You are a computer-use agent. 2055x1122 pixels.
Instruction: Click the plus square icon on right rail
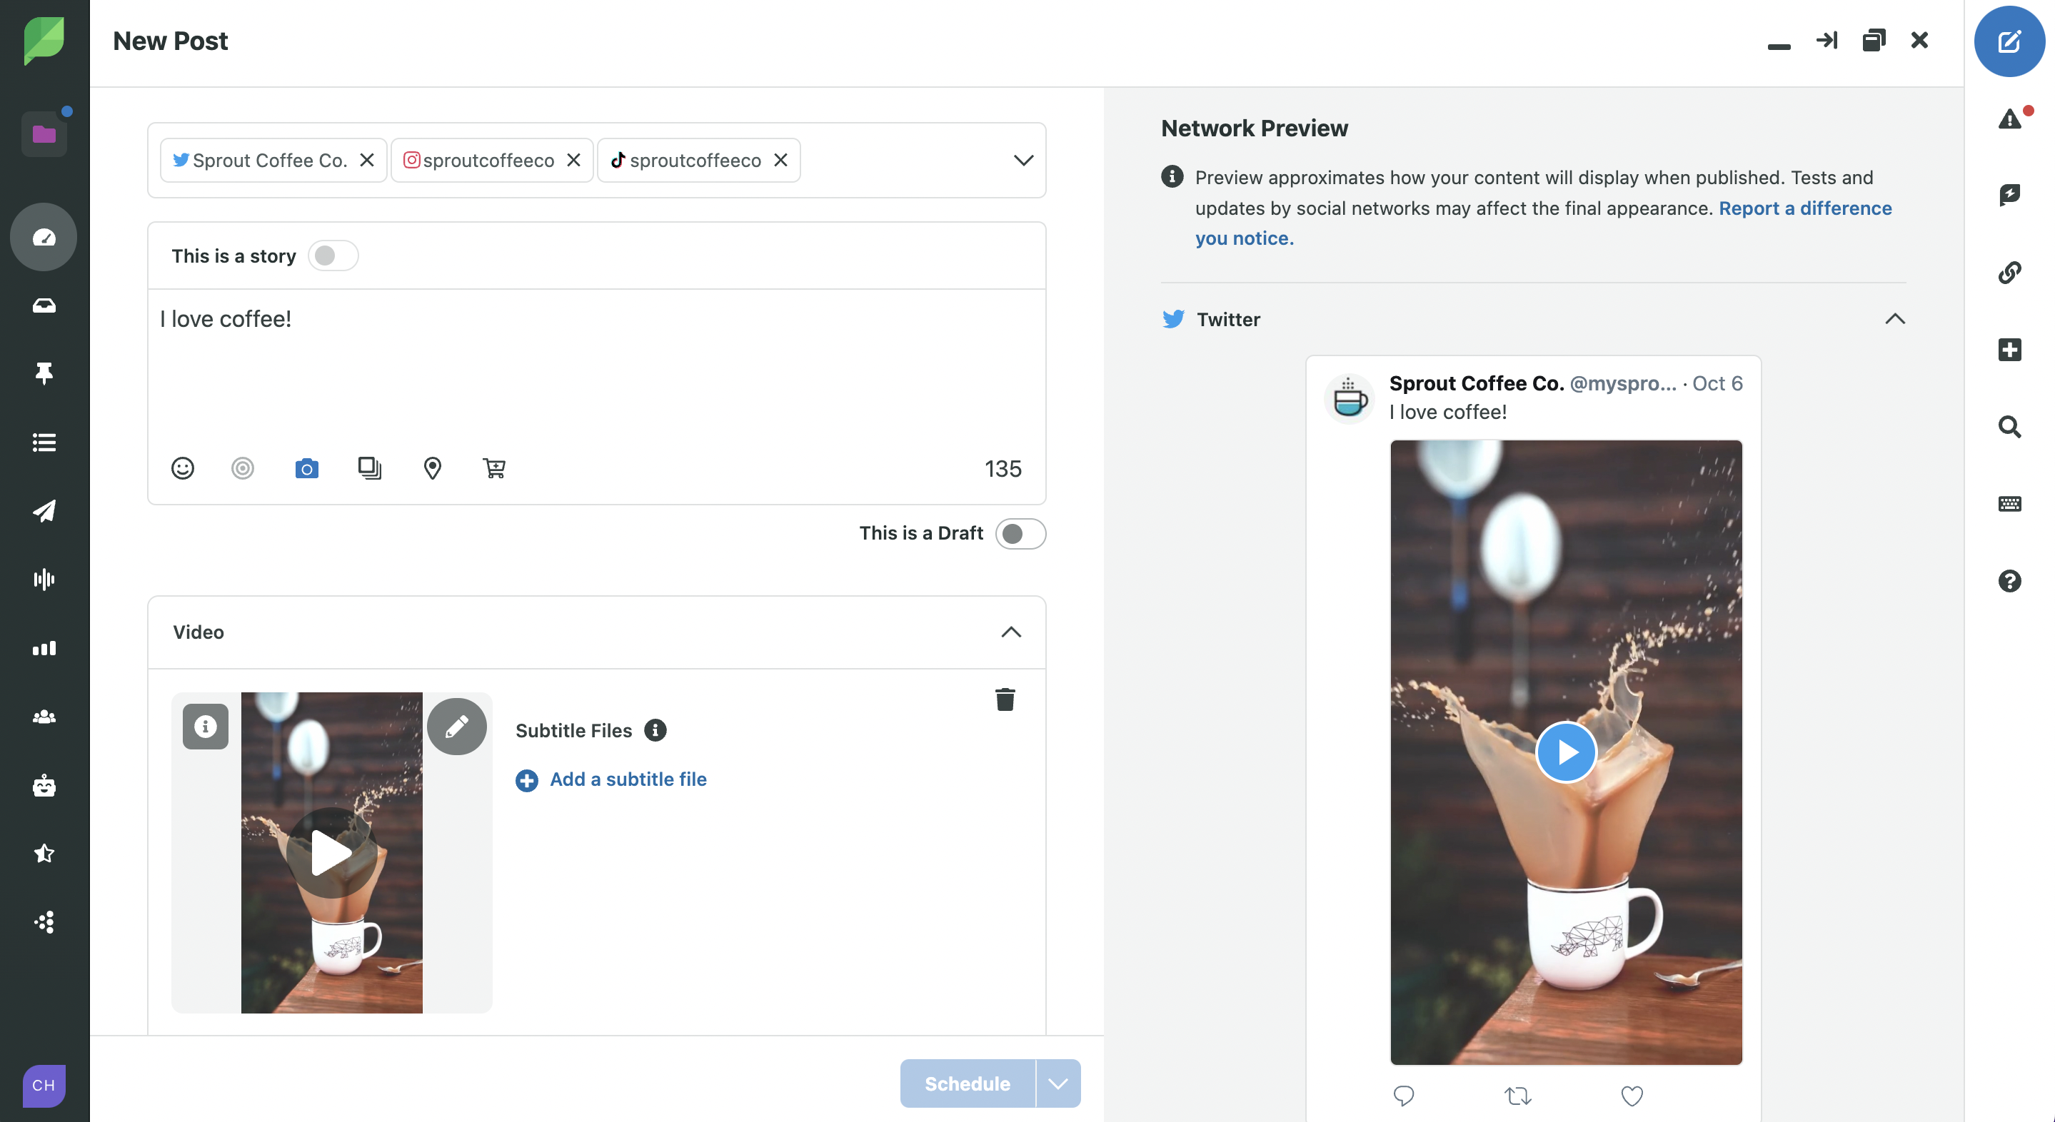[x=2009, y=349]
